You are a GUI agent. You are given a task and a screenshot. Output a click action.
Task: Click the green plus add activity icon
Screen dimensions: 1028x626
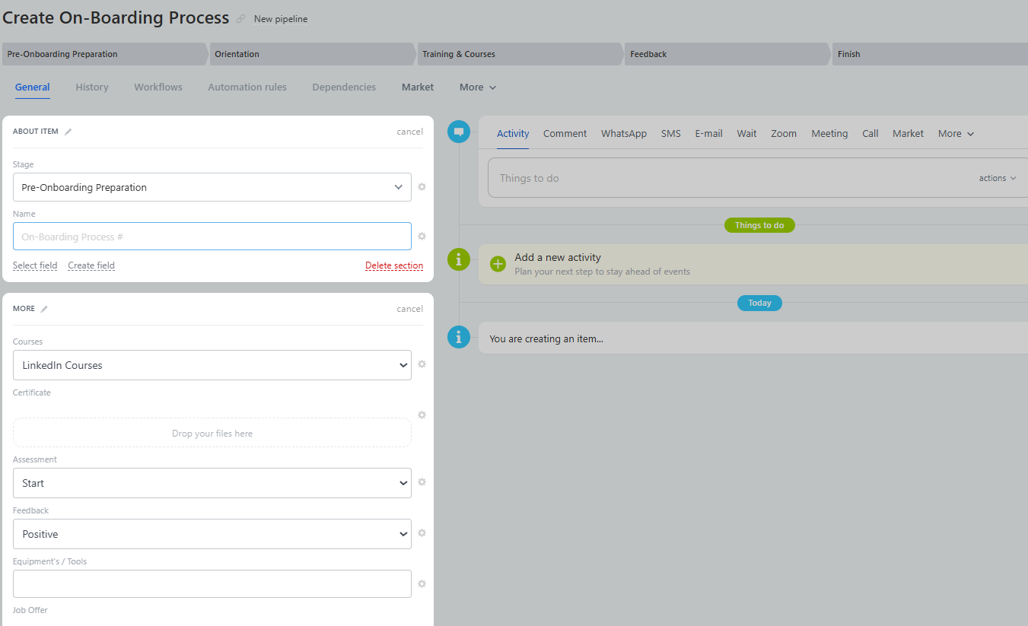(498, 264)
